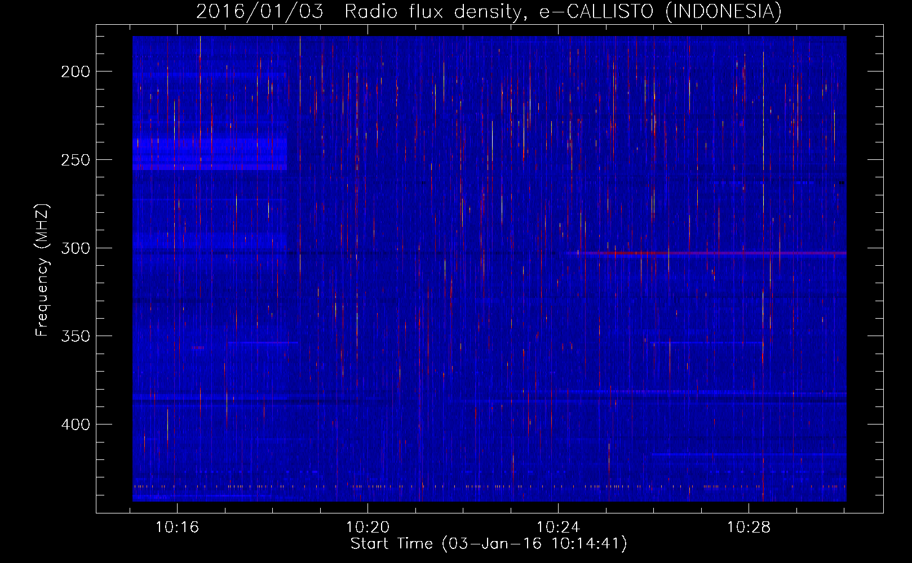Click the 400 frequency tick label

(76, 425)
